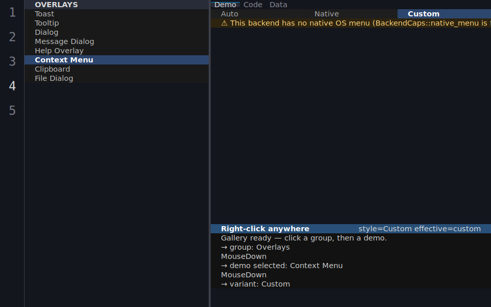Select group number 5 in the left rail

coord(12,111)
